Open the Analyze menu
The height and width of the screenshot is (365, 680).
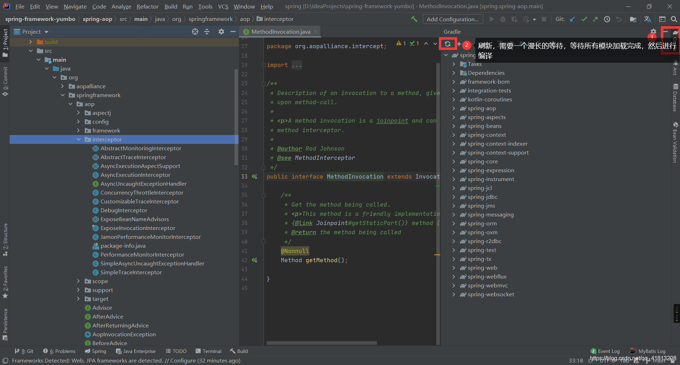coord(121,6)
